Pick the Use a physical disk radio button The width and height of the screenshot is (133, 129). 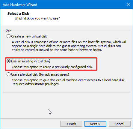coord(8,74)
